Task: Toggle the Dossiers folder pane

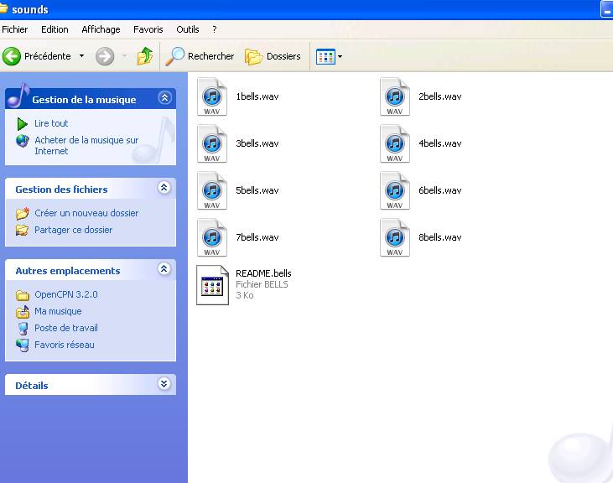Action: [x=273, y=56]
